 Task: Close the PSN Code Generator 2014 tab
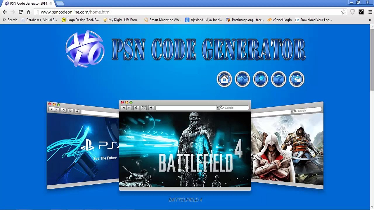pyautogui.click(x=51, y=3)
